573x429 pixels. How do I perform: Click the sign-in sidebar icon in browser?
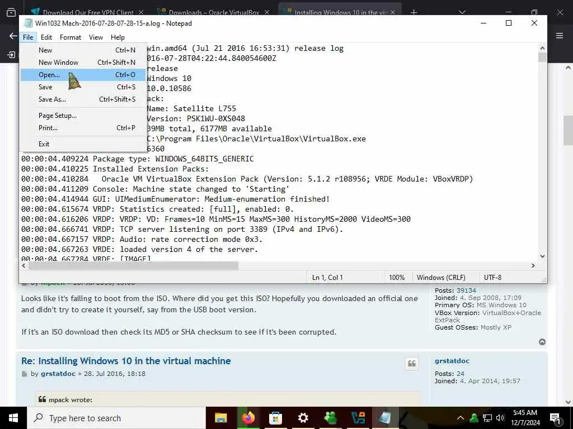11,55
